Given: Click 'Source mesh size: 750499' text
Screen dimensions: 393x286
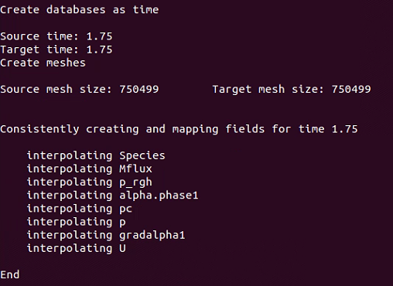Looking at the screenshot, I should point(80,90).
